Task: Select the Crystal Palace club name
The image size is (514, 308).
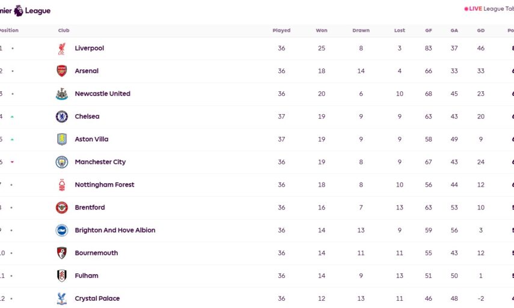Action: (x=97, y=298)
